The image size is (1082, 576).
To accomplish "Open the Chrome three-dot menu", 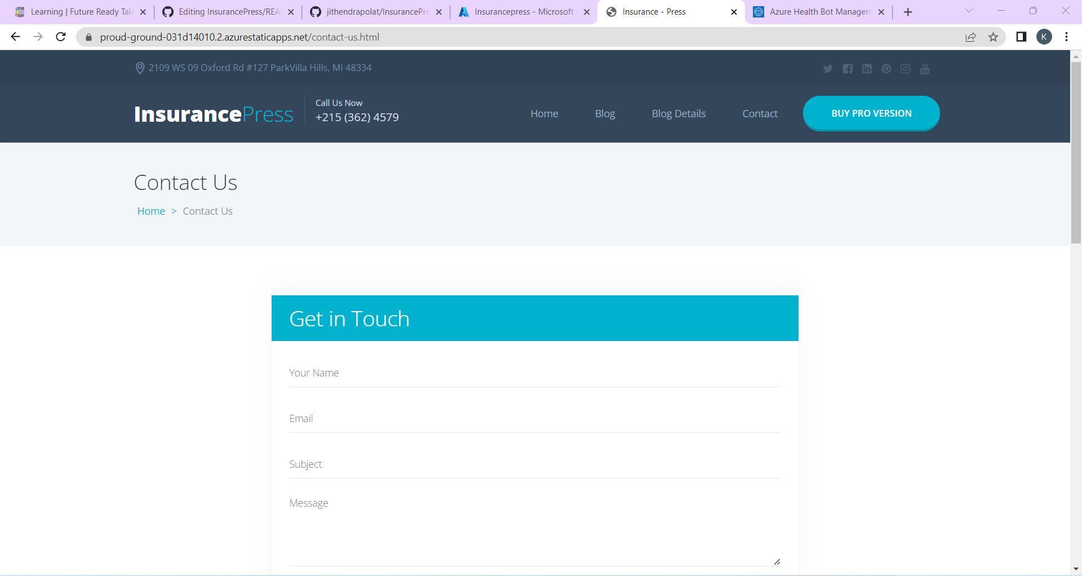I will [1066, 37].
